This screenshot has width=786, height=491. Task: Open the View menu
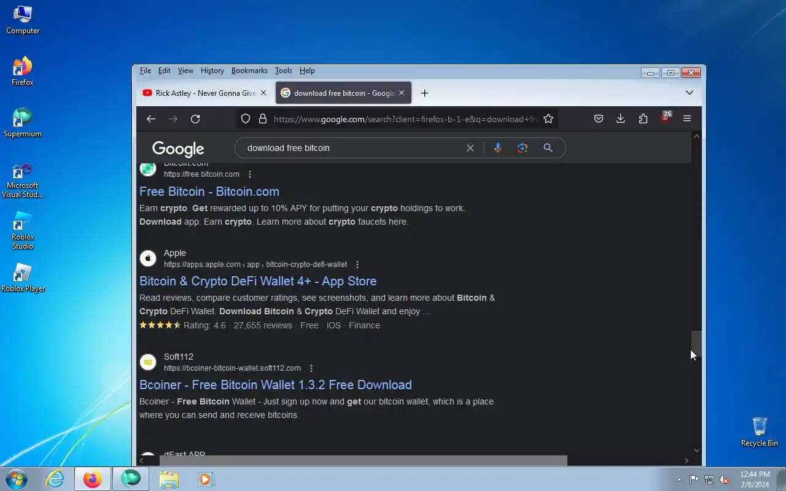(185, 71)
